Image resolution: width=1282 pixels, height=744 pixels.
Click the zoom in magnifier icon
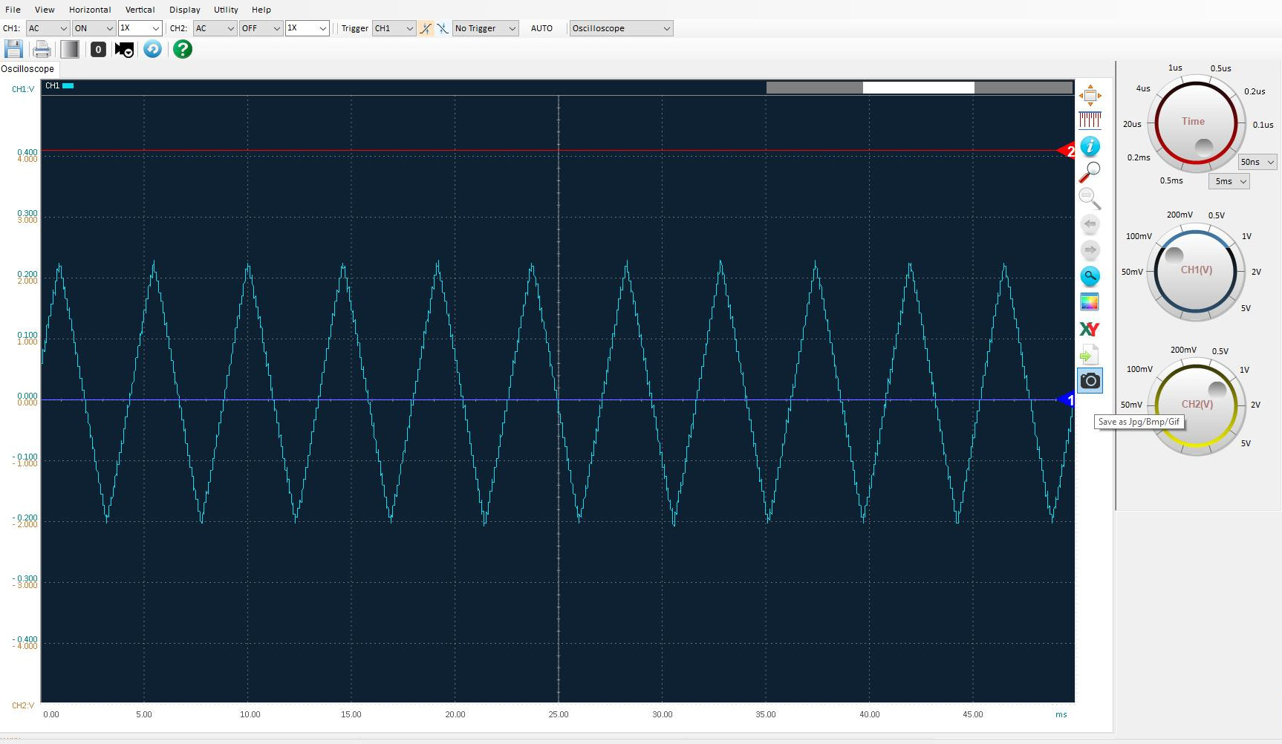coord(1090,172)
